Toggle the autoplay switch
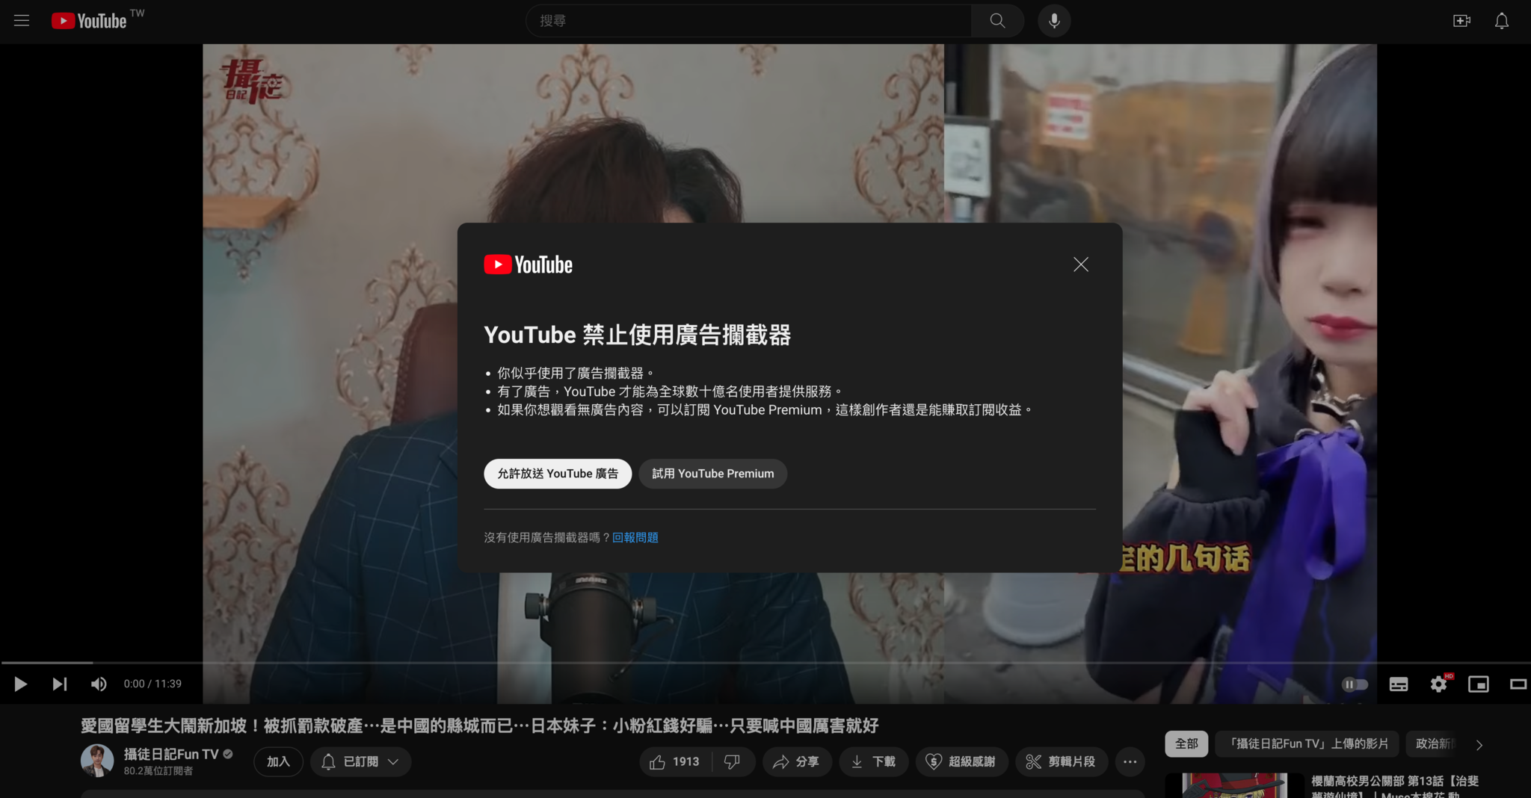Viewport: 1531px width, 798px height. [1355, 684]
